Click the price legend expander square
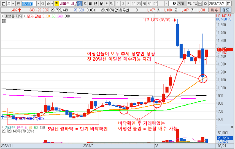The image size is (235, 149). pos(2,16)
